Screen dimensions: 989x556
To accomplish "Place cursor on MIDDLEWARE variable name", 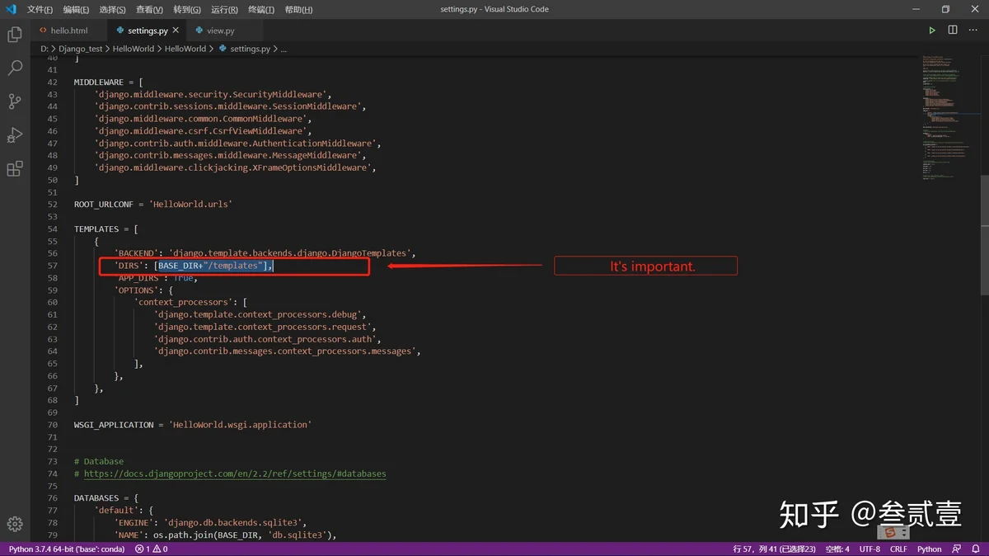I will pos(99,82).
